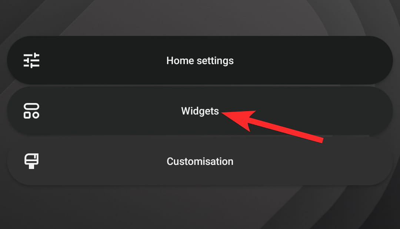Tap the Home settings pill button background
The height and width of the screenshot is (229, 400).
tap(200, 60)
